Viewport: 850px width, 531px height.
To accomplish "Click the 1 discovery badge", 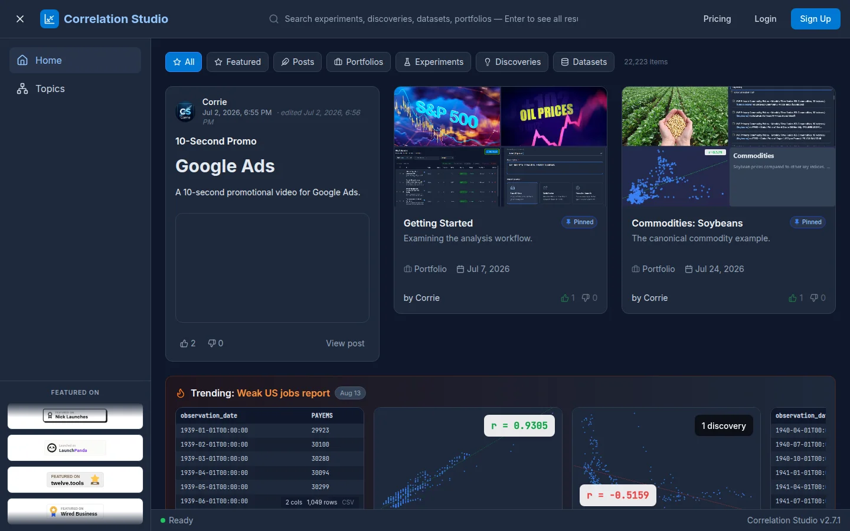I will tap(724, 425).
